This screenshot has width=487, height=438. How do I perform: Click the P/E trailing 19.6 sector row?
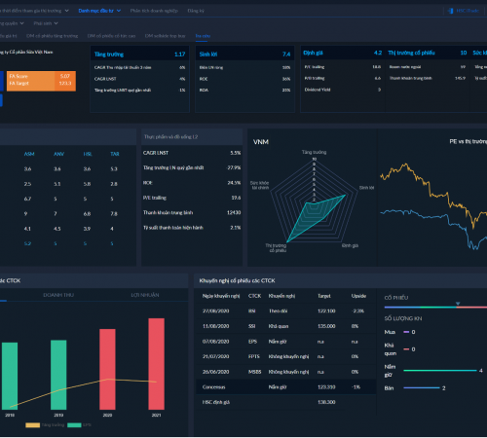pyautogui.click(x=192, y=198)
